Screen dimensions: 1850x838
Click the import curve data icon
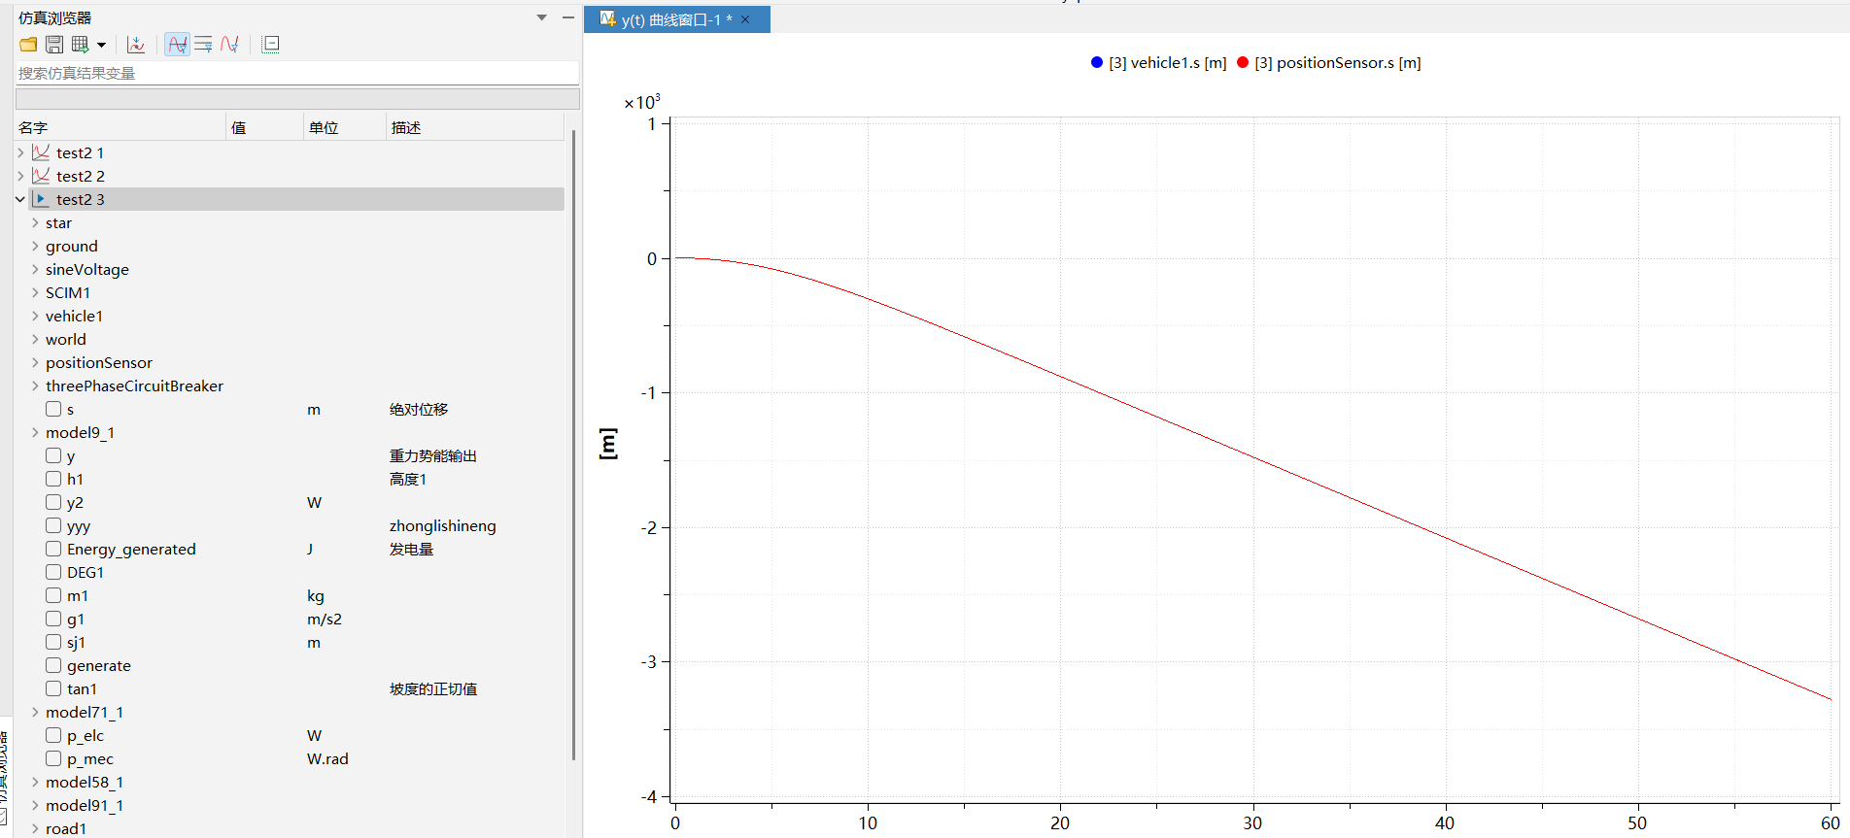(x=136, y=45)
